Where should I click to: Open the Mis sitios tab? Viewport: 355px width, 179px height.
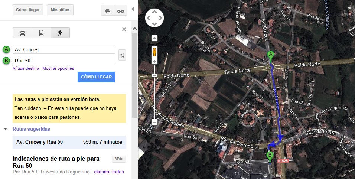(x=60, y=10)
